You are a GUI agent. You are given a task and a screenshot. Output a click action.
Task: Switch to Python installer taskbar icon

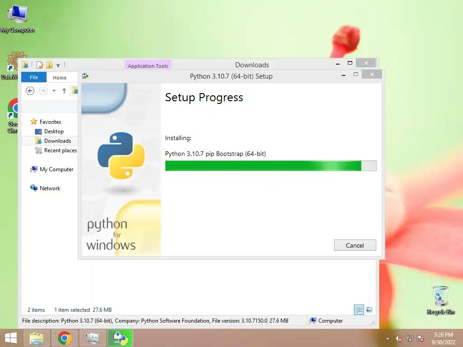pos(120,338)
